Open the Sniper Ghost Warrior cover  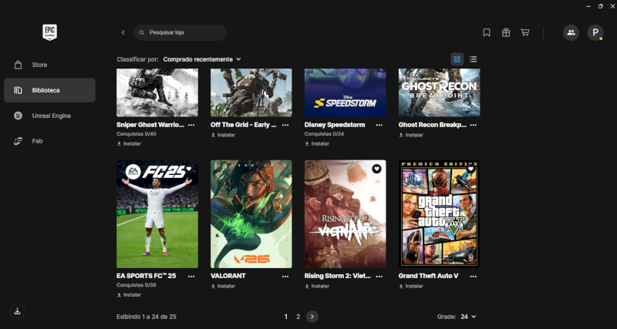click(x=157, y=92)
